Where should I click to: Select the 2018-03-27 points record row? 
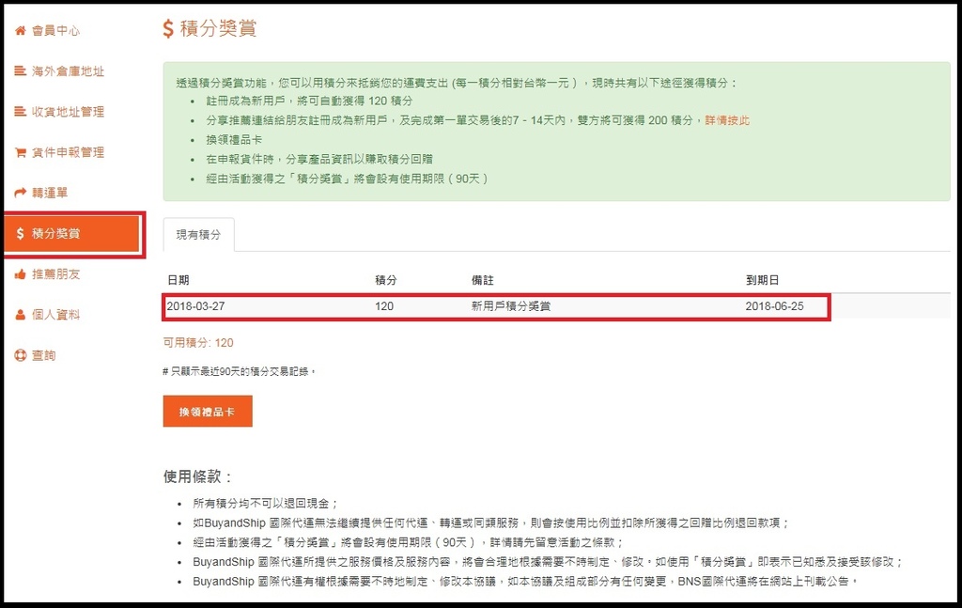click(x=496, y=306)
